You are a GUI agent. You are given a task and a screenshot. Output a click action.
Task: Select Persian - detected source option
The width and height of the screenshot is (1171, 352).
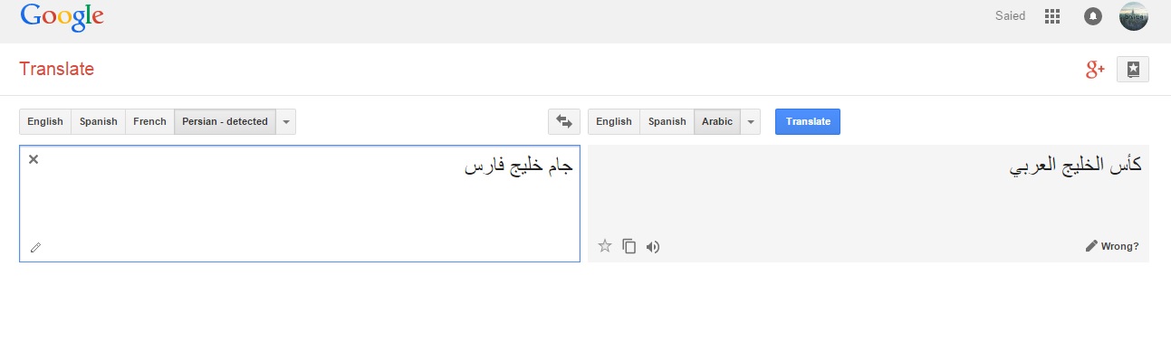click(x=226, y=121)
